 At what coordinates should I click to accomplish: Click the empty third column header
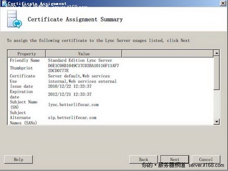pos(167,54)
